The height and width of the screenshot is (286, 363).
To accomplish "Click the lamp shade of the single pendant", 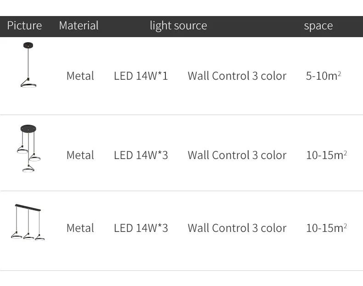I will coord(28,83).
